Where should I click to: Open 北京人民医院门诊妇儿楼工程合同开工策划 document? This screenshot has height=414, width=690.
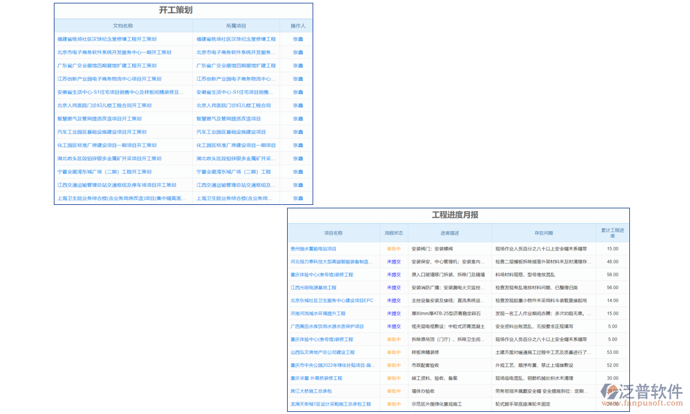pyautogui.click(x=104, y=106)
